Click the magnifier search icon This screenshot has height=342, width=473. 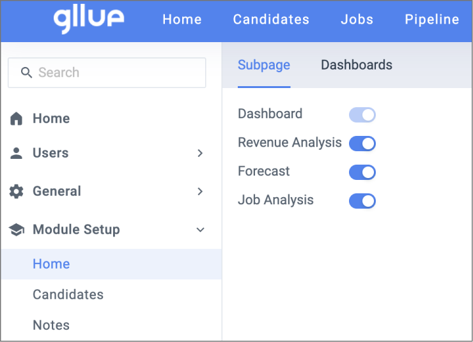coord(26,73)
